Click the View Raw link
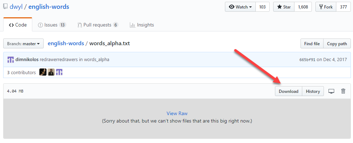Screen dimensions: 353x143 click(177, 113)
